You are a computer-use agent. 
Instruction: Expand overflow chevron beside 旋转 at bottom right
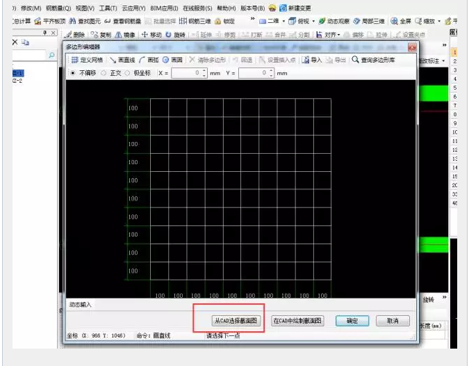(x=445, y=297)
